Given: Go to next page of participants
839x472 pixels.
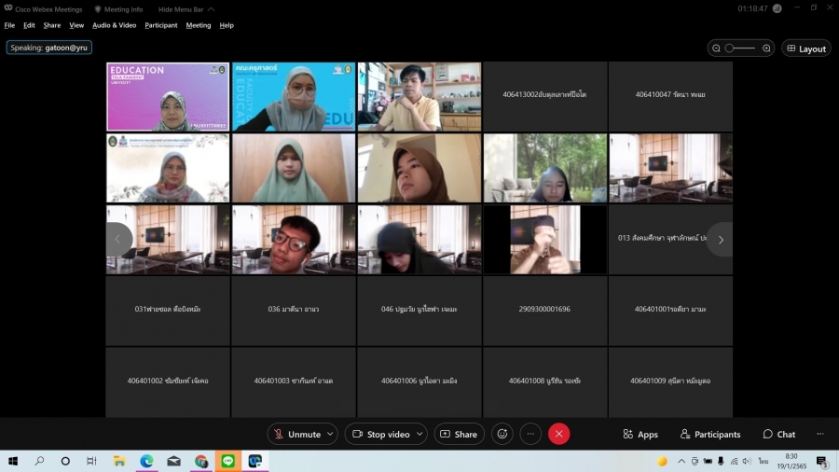Looking at the screenshot, I should click(720, 240).
